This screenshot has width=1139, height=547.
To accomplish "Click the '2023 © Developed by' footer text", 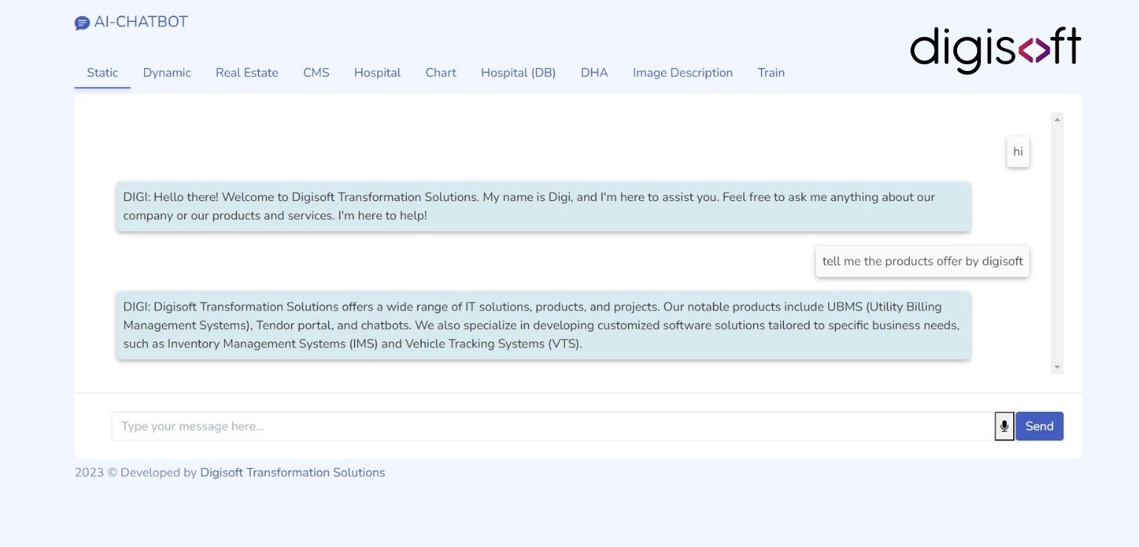I will pos(136,472).
